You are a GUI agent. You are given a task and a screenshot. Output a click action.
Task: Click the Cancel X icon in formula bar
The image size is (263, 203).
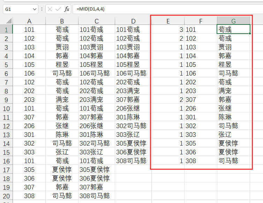pyautogui.click(x=50, y=9)
